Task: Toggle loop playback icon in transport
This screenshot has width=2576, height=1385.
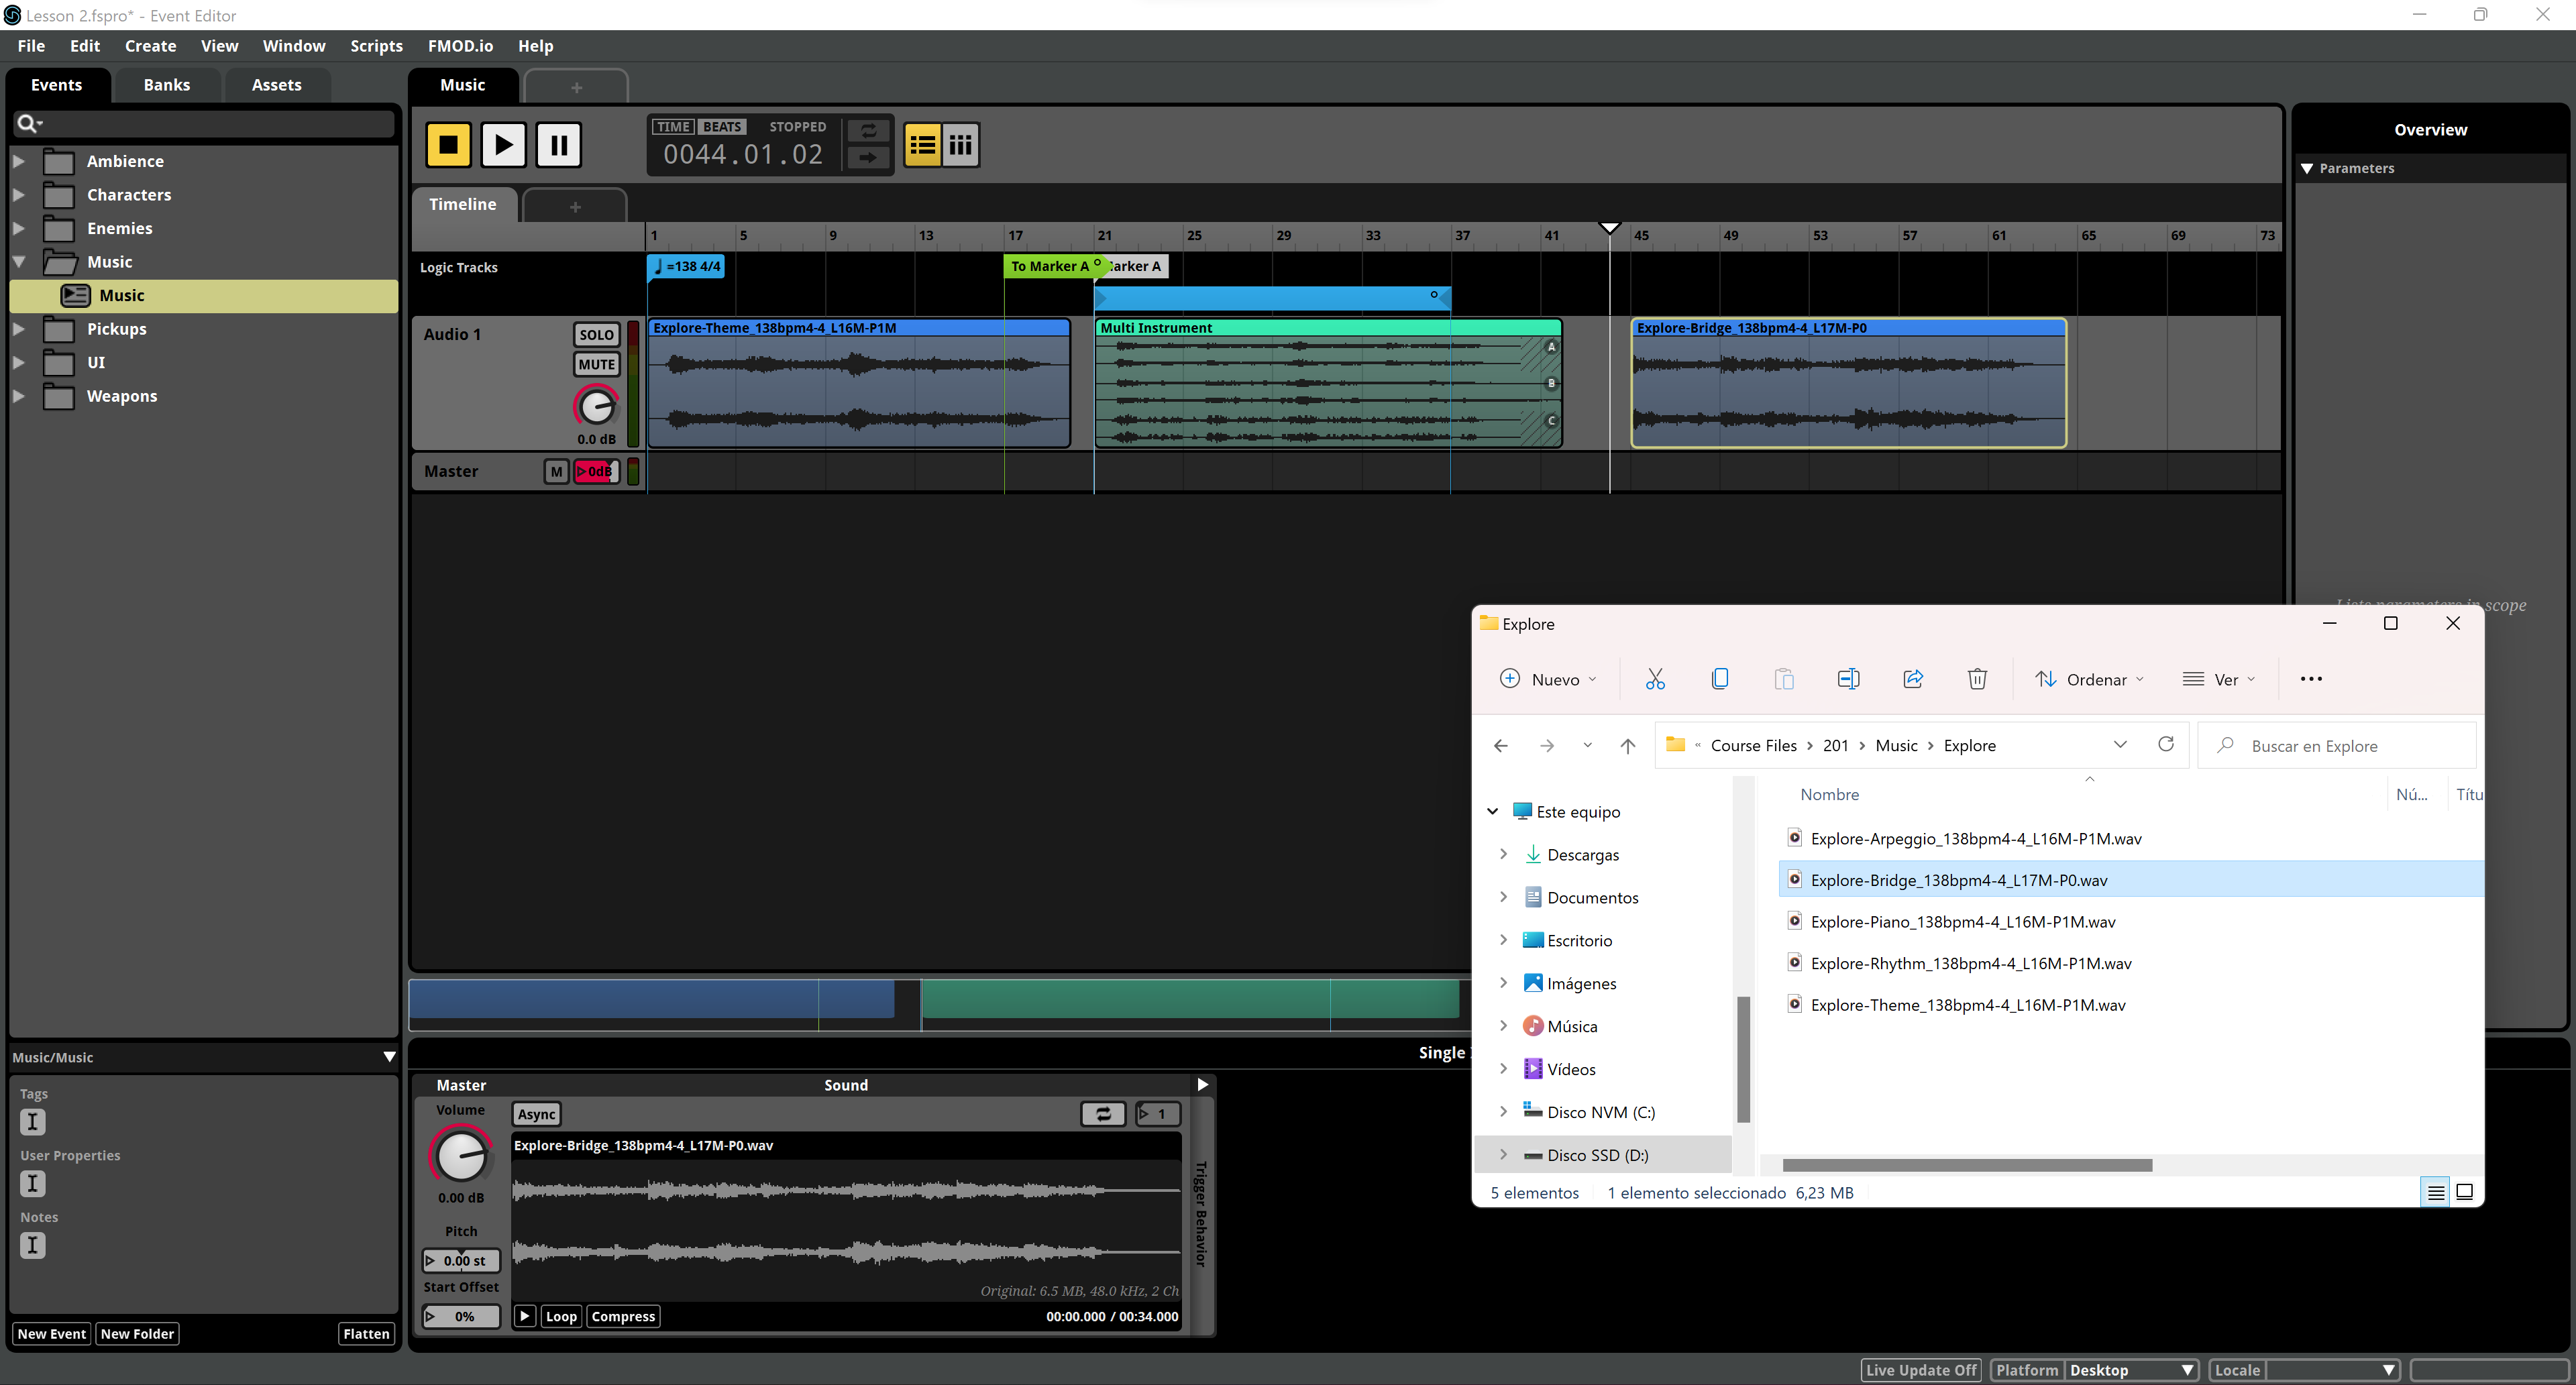Action: (868, 131)
